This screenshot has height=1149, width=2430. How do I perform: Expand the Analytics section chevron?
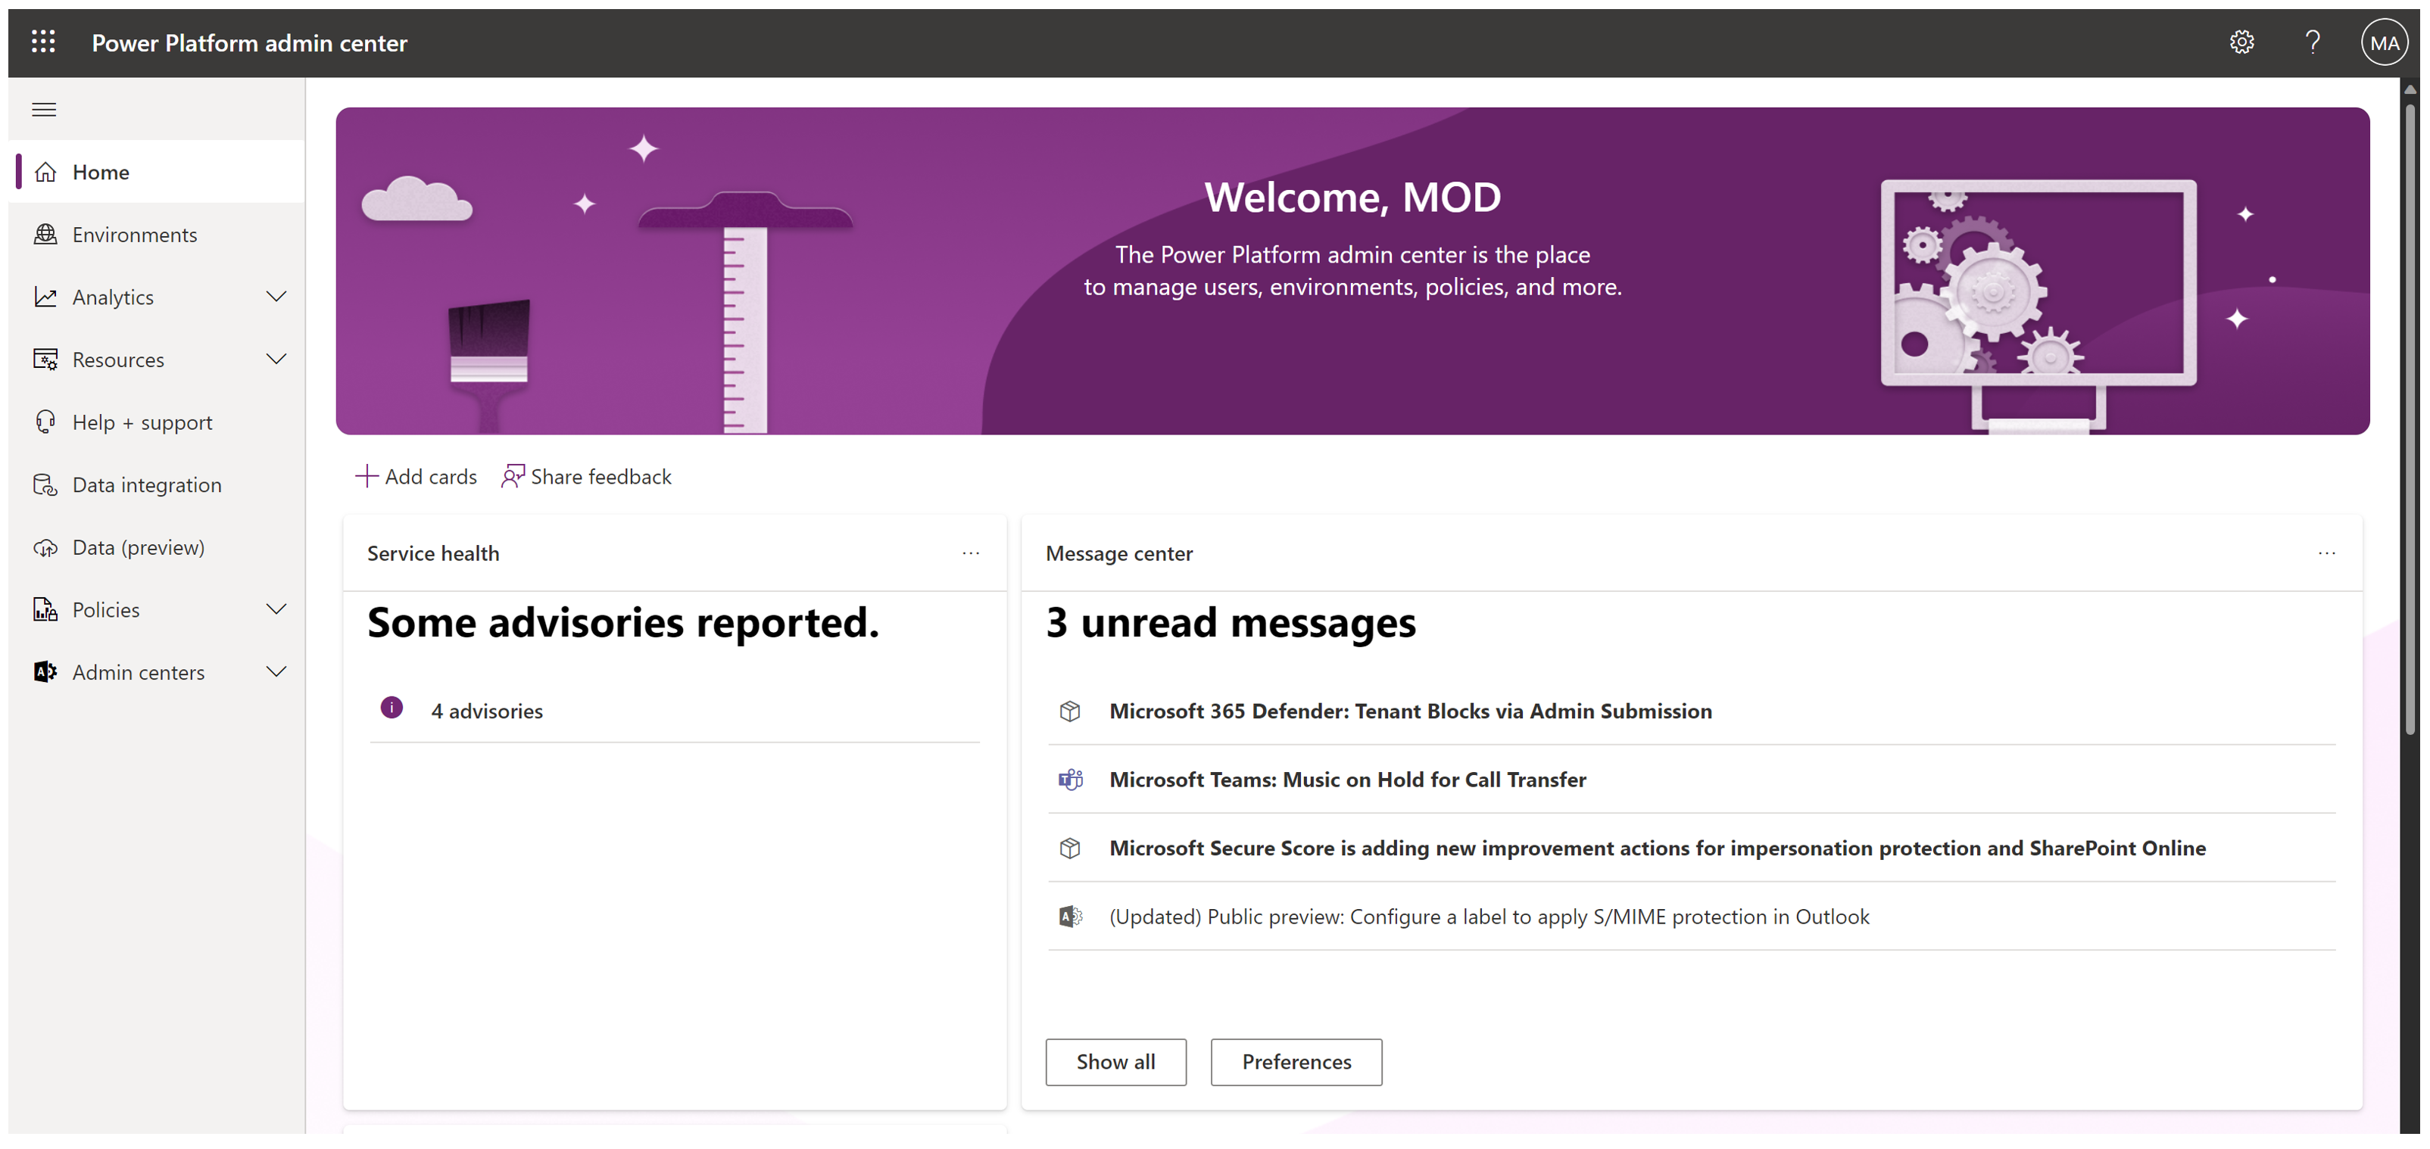pyautogui.click(x=276, y=297)
